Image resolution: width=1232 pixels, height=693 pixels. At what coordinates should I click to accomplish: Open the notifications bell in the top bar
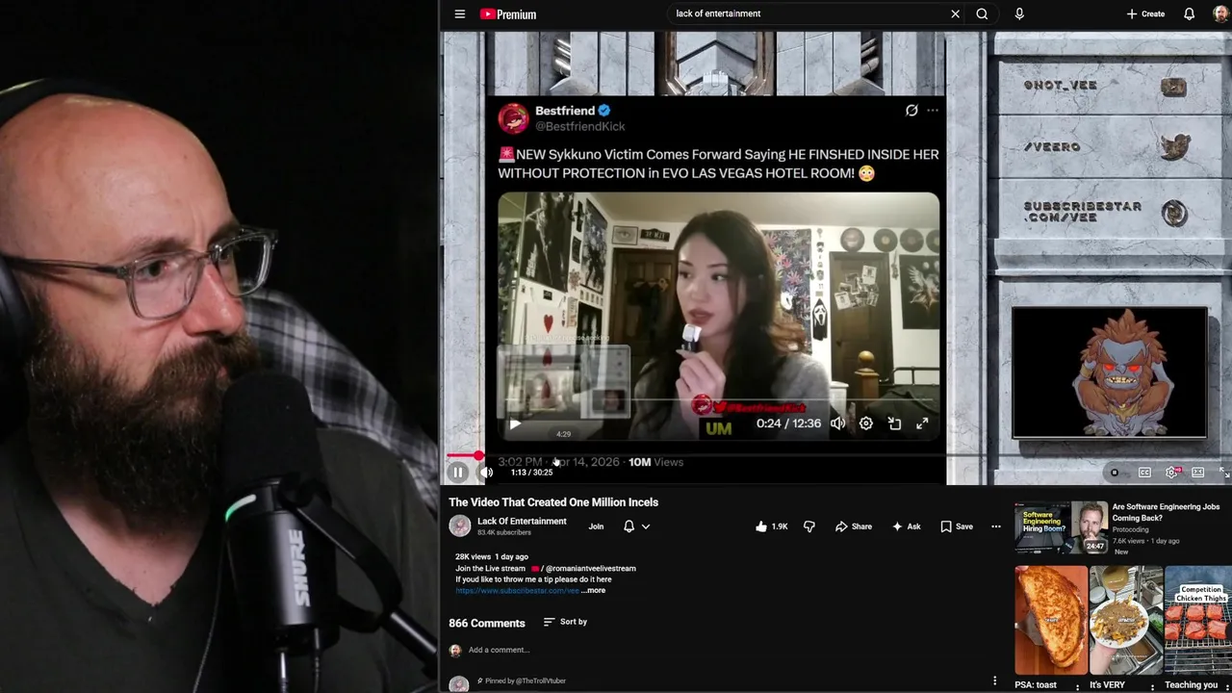[x=1190, y=14]
